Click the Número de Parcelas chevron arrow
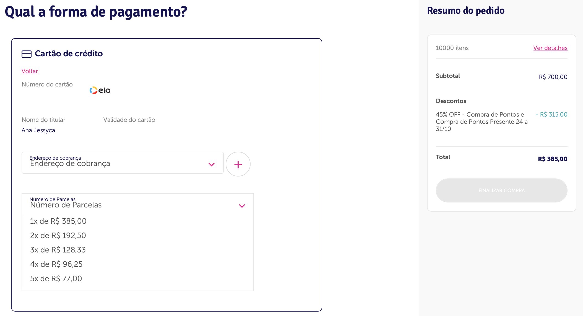The height and width of the screenshot is (316, 583). [x=242, y=206]
